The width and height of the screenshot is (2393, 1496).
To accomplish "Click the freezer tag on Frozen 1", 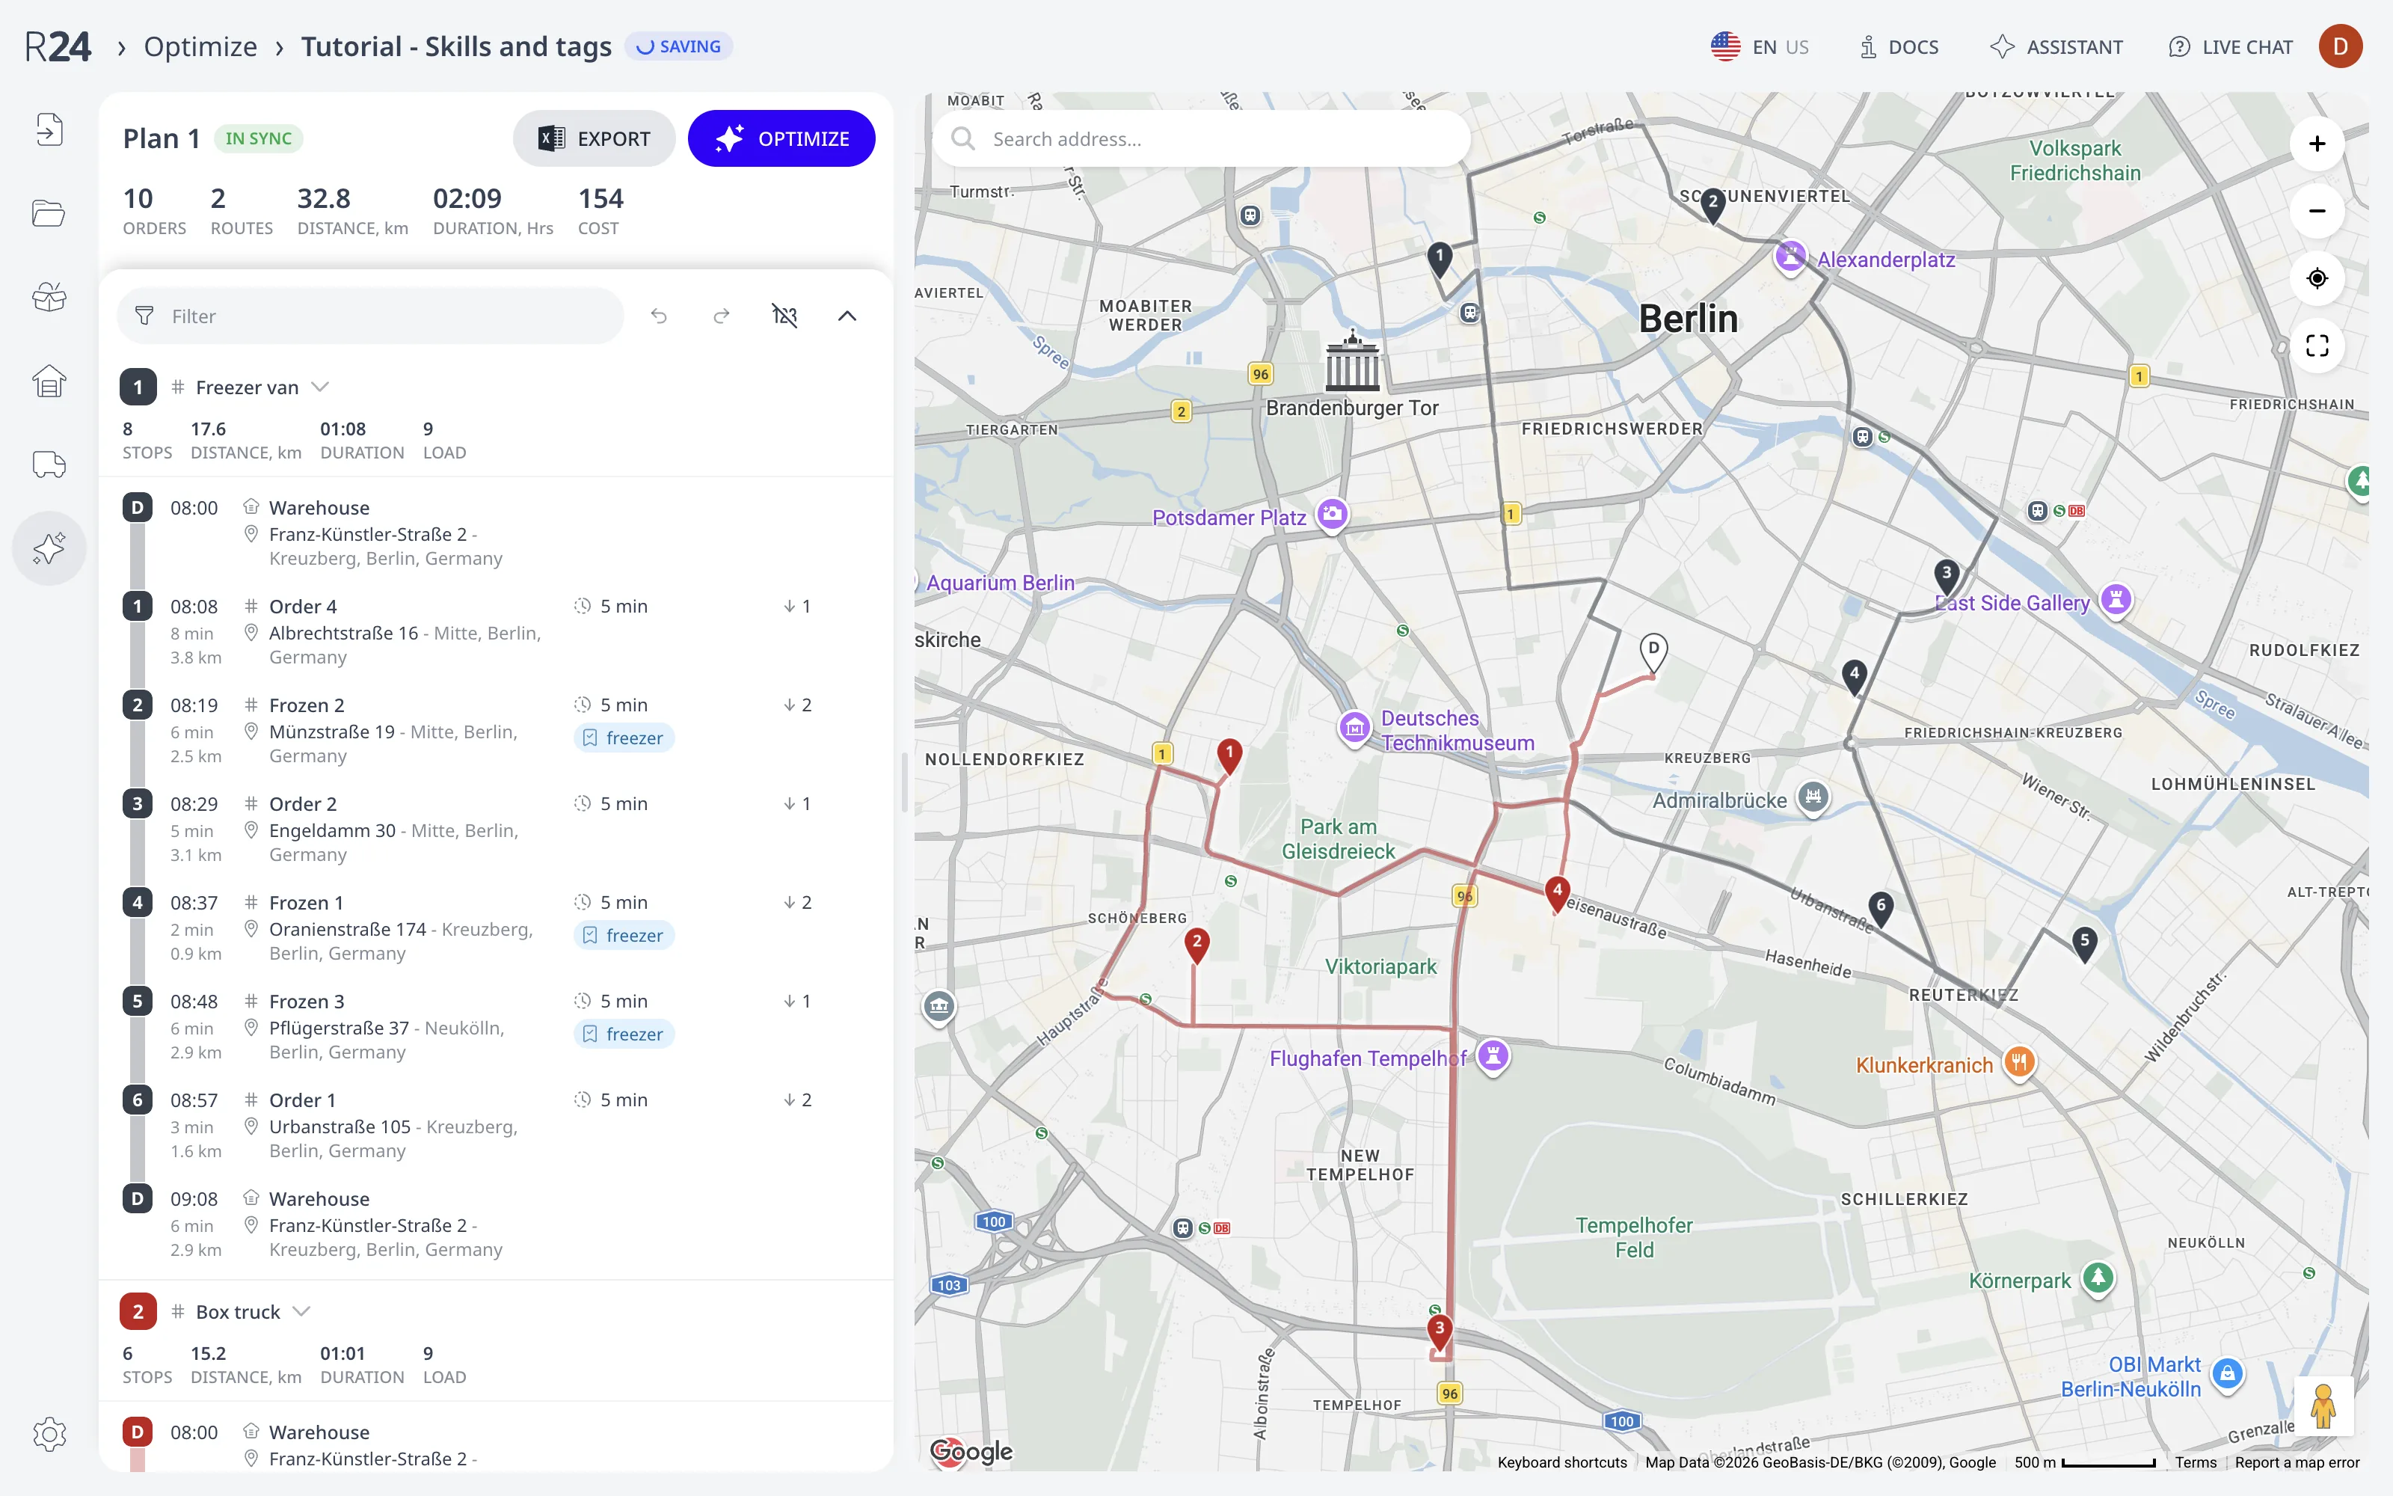I will (624, 935).
